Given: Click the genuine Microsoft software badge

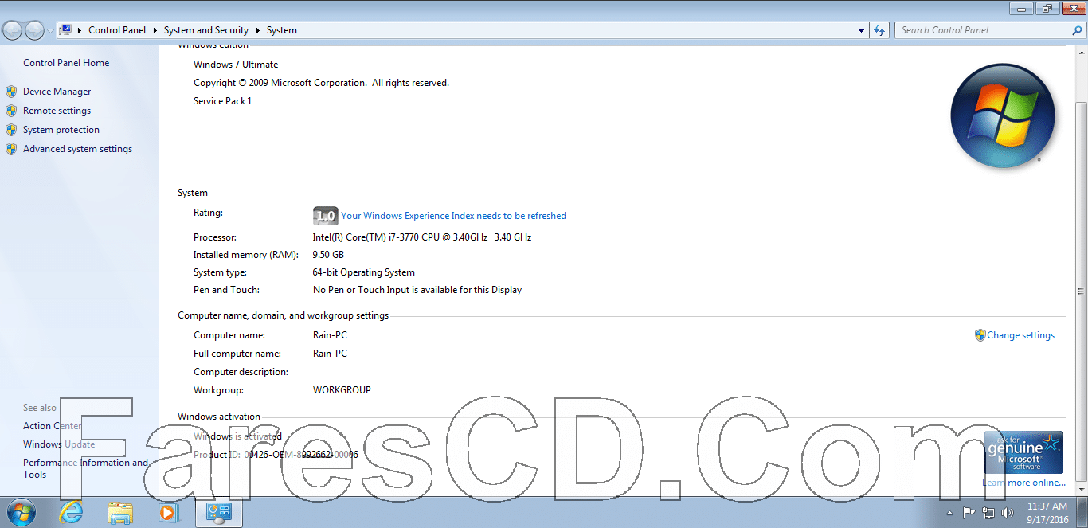Looking at the screenshot, I should coord(1023,452).
